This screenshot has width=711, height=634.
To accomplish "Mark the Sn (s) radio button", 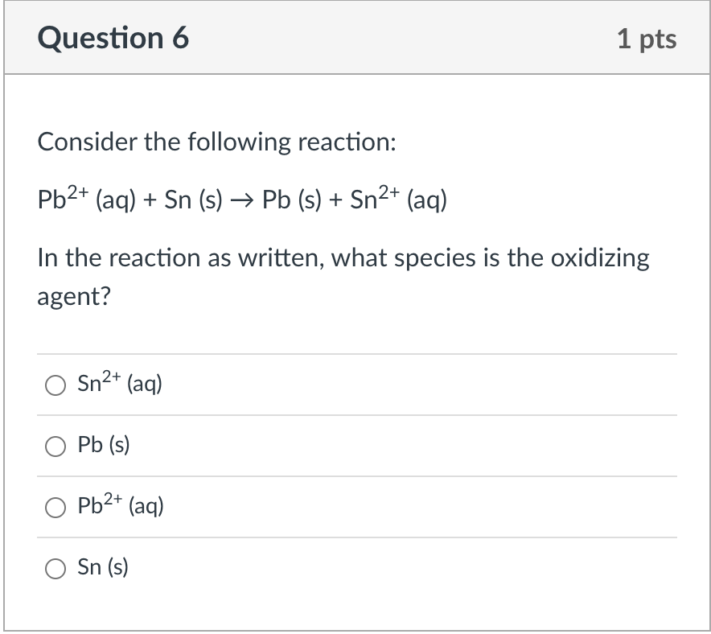I will pos(55,569).
